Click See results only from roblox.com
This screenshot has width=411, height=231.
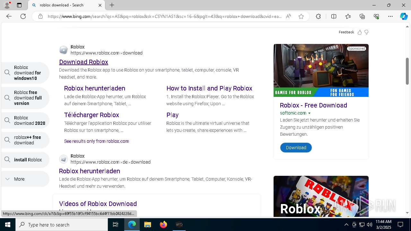(x=96, y=141)
